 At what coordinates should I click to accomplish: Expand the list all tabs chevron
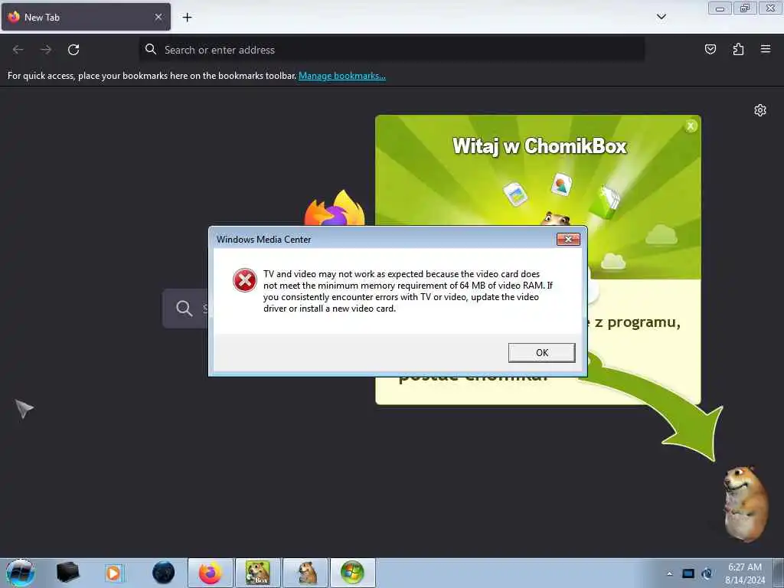tap(661, 17)
